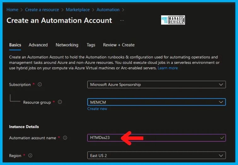Open Resource group info tooltip icon
Viewport: 238px width, 165px height.
[60, 102]
